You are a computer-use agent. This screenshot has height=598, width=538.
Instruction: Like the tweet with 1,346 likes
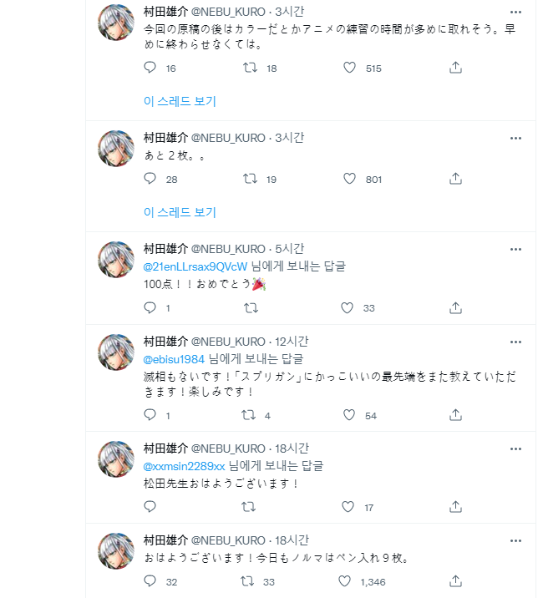(348, 581)
